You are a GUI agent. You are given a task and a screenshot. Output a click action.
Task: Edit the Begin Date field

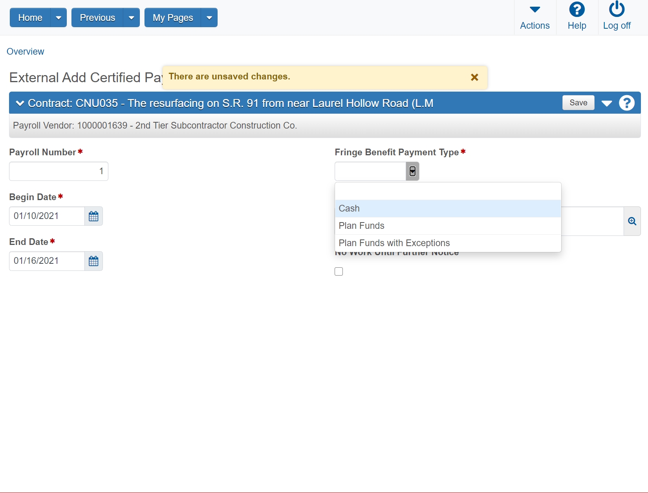pos(47,216)
